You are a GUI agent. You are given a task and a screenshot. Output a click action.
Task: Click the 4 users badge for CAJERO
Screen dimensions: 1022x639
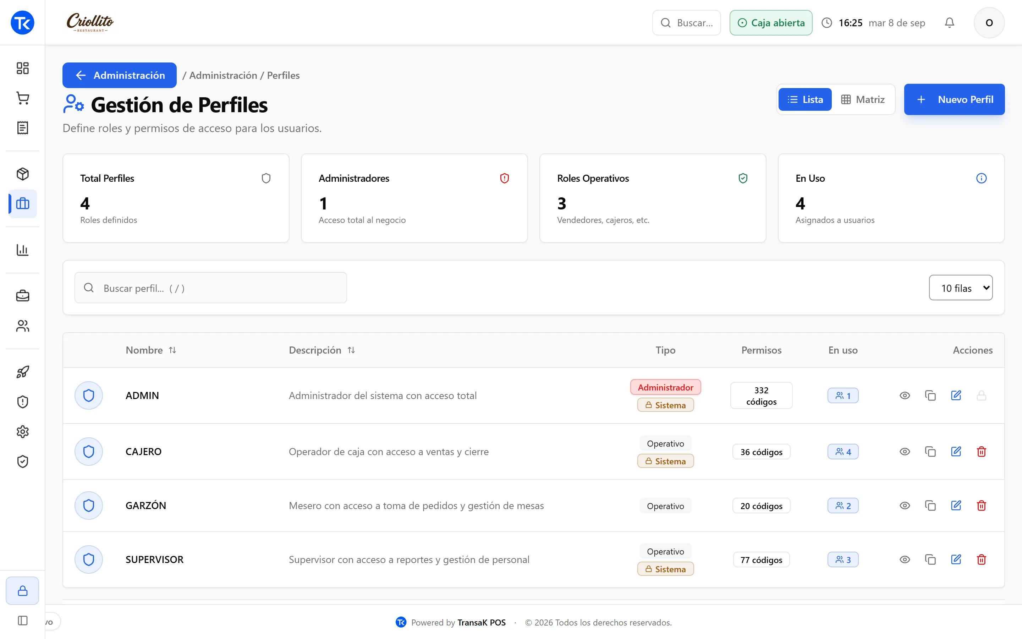pyautogui.click(x=843, y=452)
